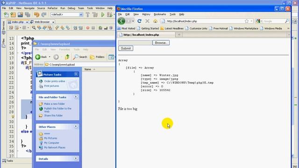Click NetBeans New Project icon
This screenshot has height=168, width=299.
tap(13, 14)
